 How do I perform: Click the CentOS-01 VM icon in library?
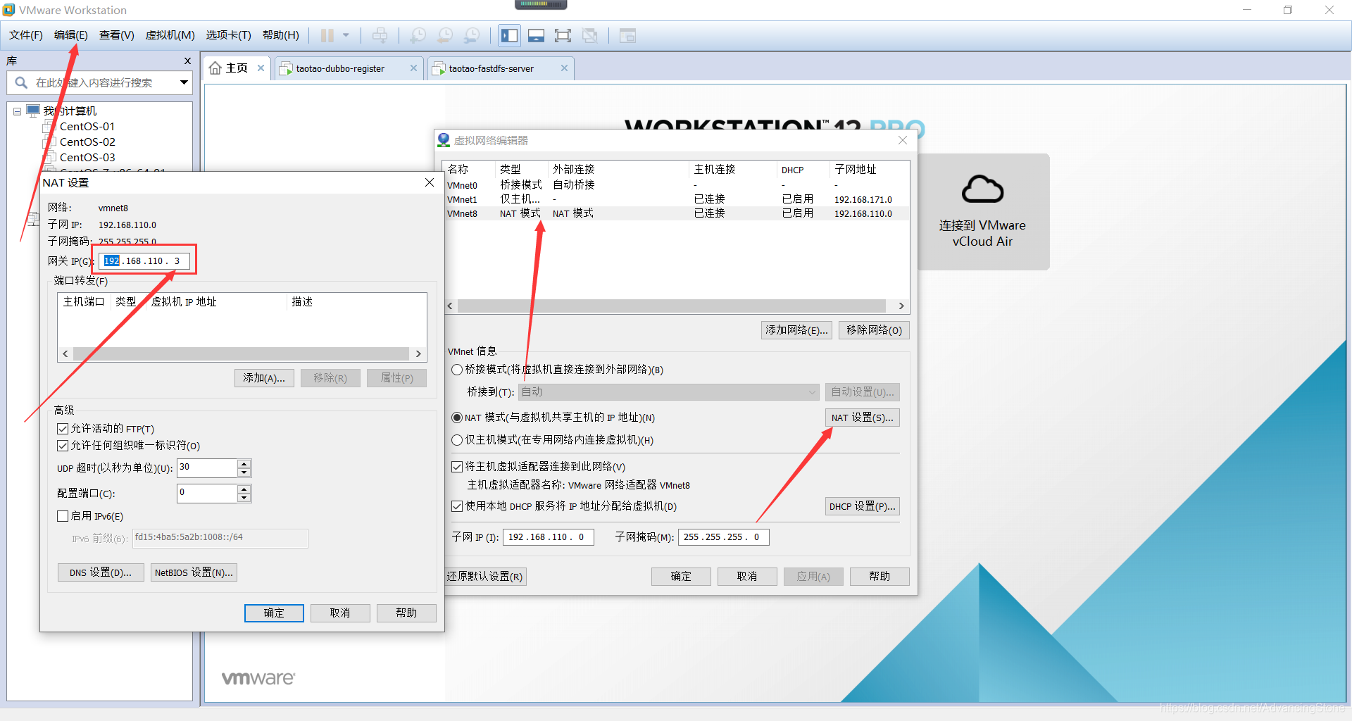pos(49,126)
